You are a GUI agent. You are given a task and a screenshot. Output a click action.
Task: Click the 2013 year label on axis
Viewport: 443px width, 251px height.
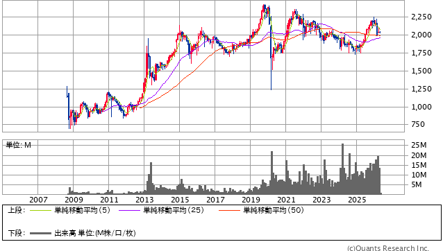(144, 200)
